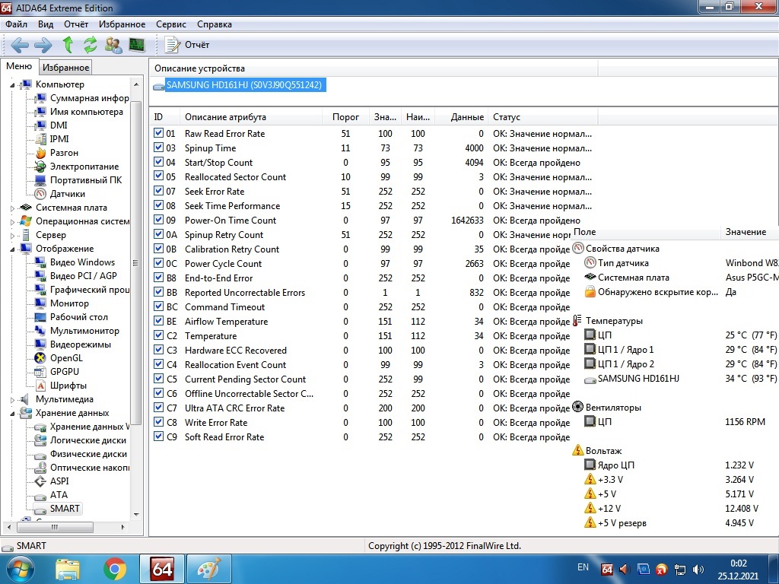Open the Отчёт report toolbar button

coord(187,45)
